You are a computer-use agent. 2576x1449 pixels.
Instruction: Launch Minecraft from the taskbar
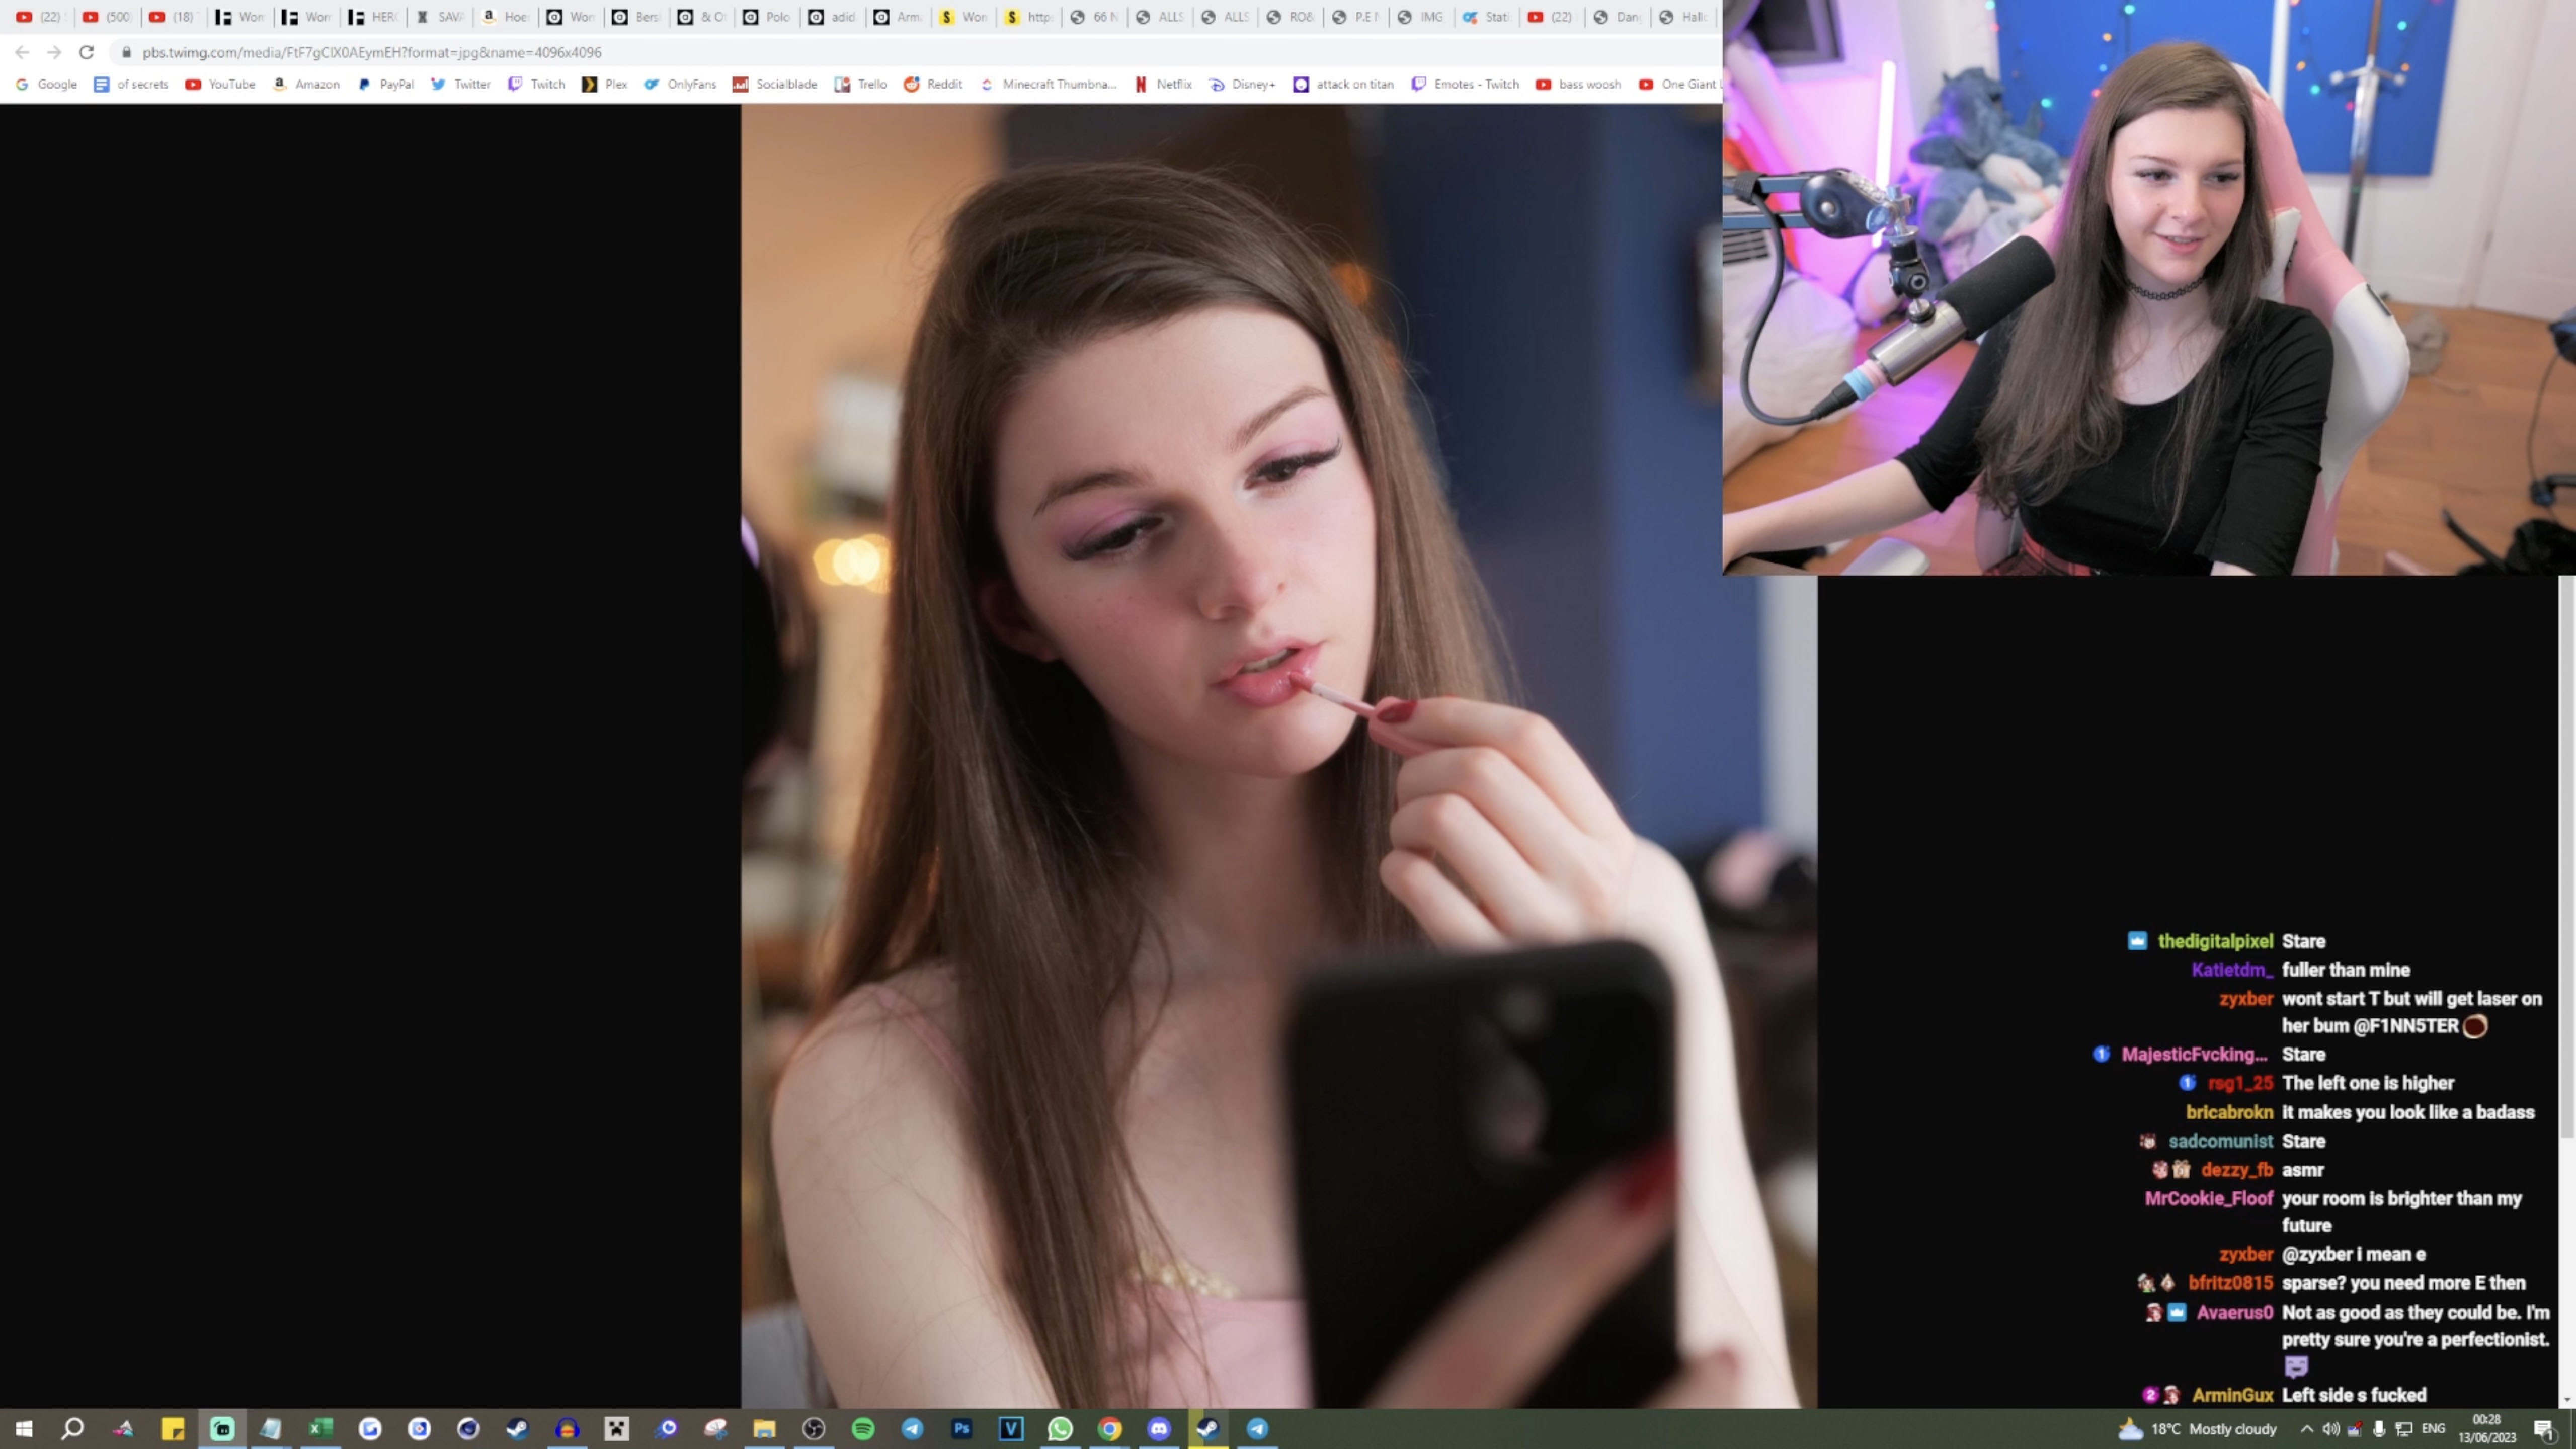click(x=616, y=1428)
